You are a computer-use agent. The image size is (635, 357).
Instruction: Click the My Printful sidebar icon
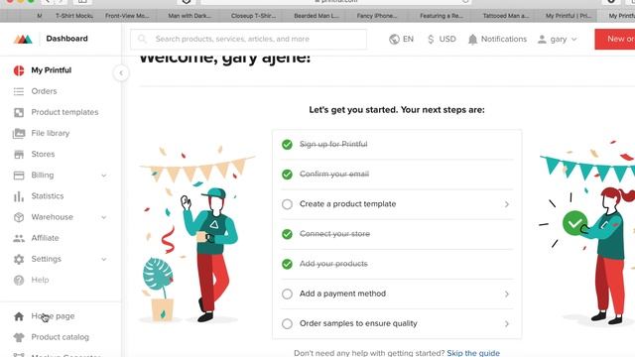click(x=19, y=70)
